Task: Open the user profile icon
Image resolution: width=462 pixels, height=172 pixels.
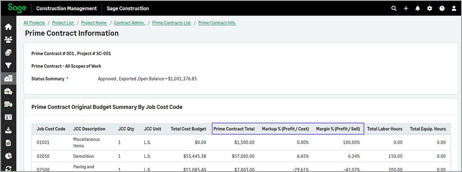Action: [454, 8]
